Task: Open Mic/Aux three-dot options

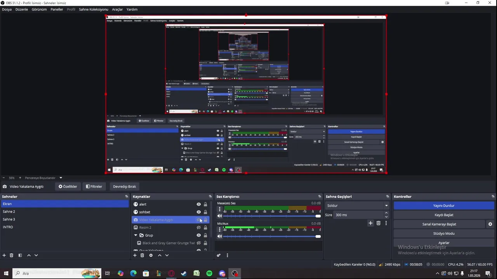Action: [x=219, y=229]
